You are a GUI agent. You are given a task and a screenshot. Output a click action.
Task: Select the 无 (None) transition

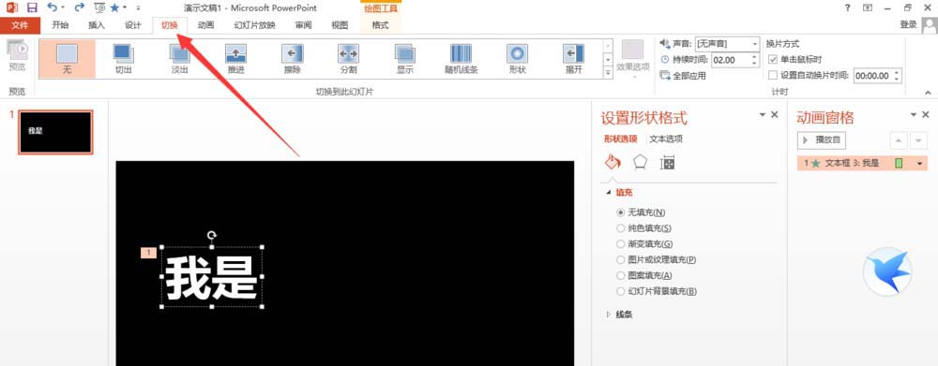(x=67, y=59)
